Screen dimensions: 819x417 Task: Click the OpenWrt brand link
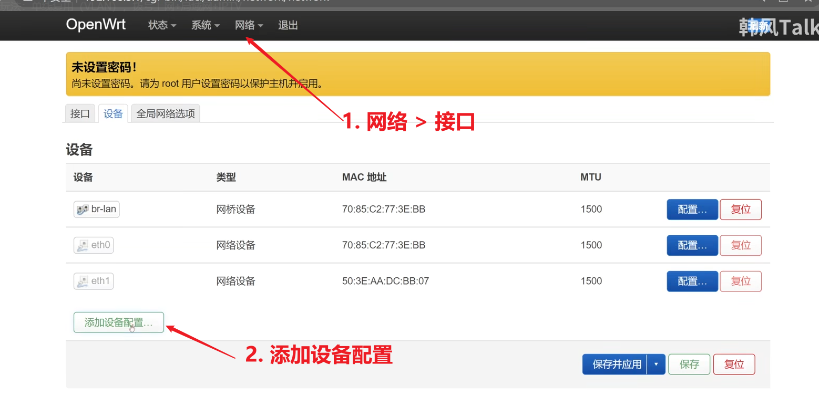coord(96,24)
